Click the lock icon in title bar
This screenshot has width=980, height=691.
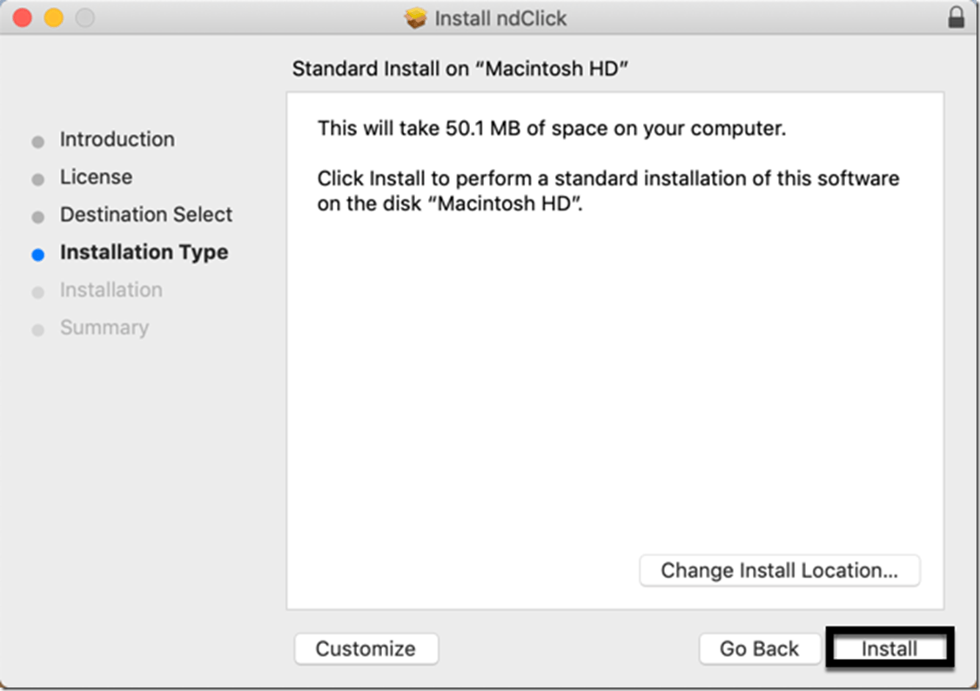pos(956,17)
